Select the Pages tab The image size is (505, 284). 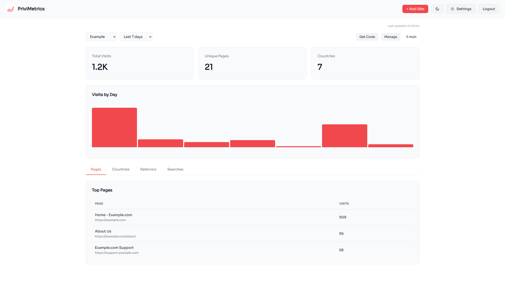pos(96,169)
